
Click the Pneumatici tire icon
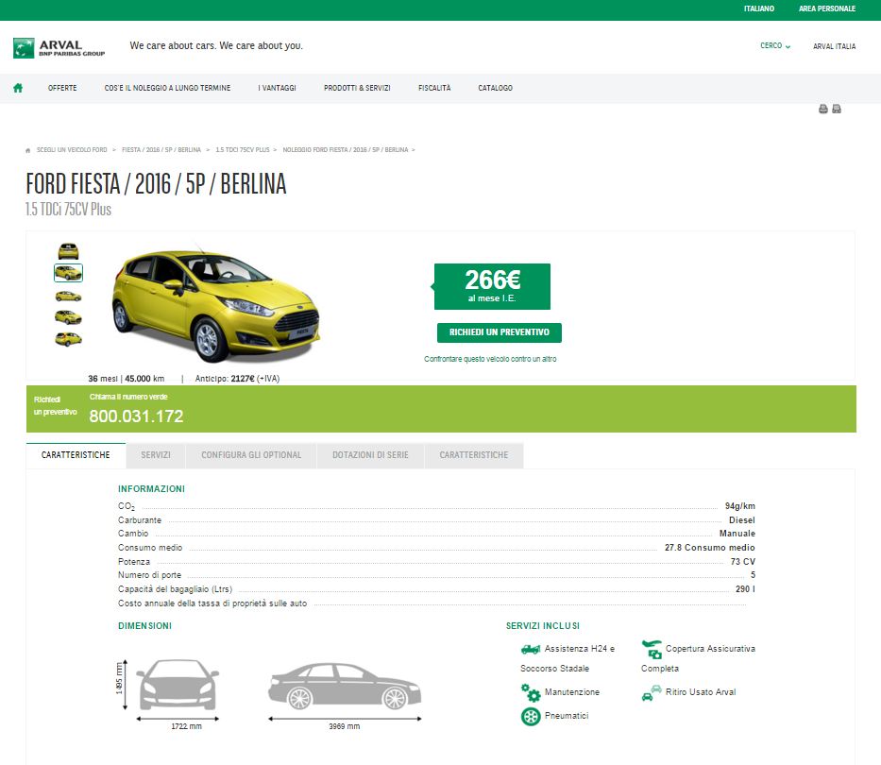tap(531, 716)
